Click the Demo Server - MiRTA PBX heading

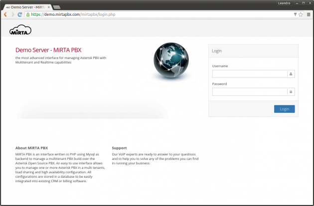coord(48,50)
